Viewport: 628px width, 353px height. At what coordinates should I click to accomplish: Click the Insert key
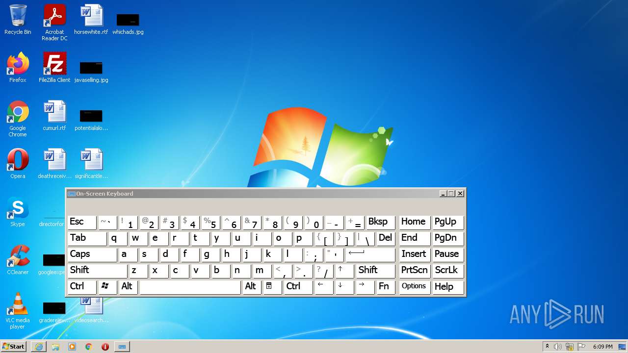coord(415,254)
